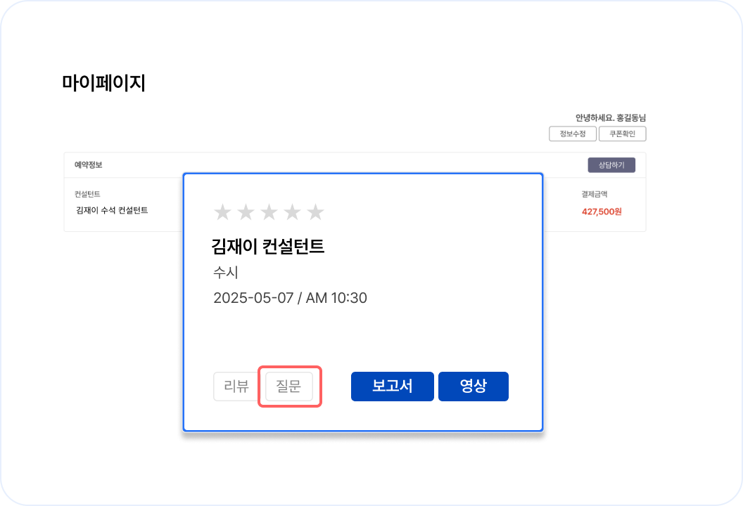Select the middle rating star
This screenshot has width=743, height=506.
(268, 211)
